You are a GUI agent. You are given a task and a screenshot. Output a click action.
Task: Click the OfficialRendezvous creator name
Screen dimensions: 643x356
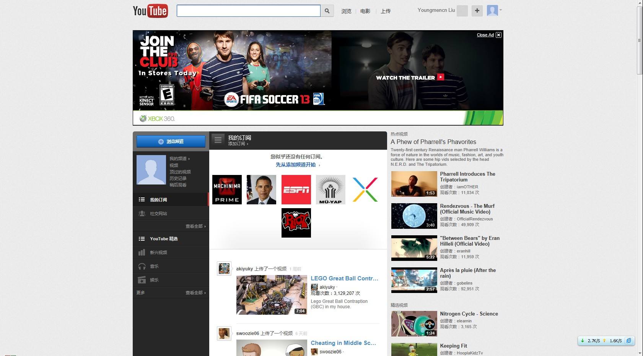point(475,219)
